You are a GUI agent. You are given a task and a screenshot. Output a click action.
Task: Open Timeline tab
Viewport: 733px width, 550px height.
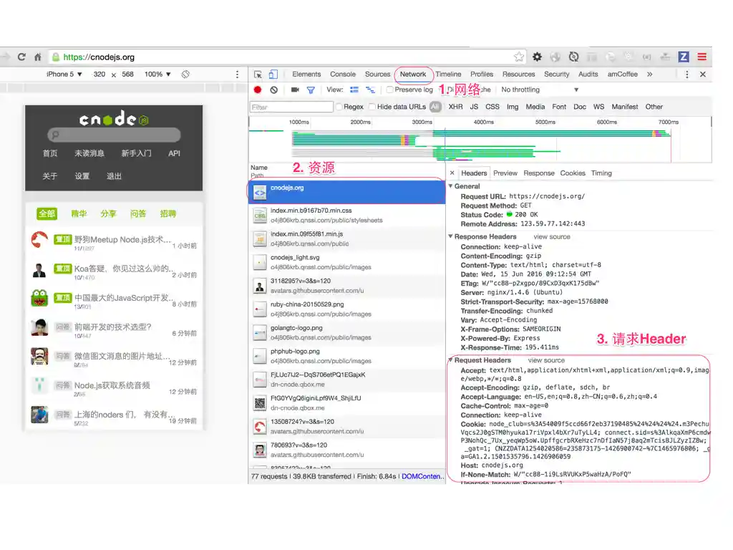point(448,74)
